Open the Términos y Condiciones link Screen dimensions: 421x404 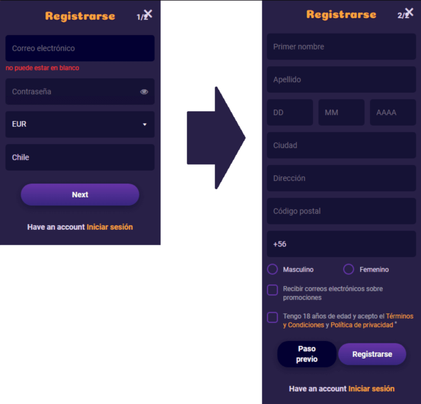(x=348, y=321)
